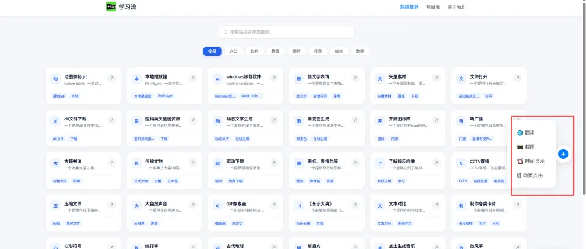The width and height of the screenshot is (586, 249).
Task: Click the 'C' avatar of CCTV直播
Action: pos(461,163)
